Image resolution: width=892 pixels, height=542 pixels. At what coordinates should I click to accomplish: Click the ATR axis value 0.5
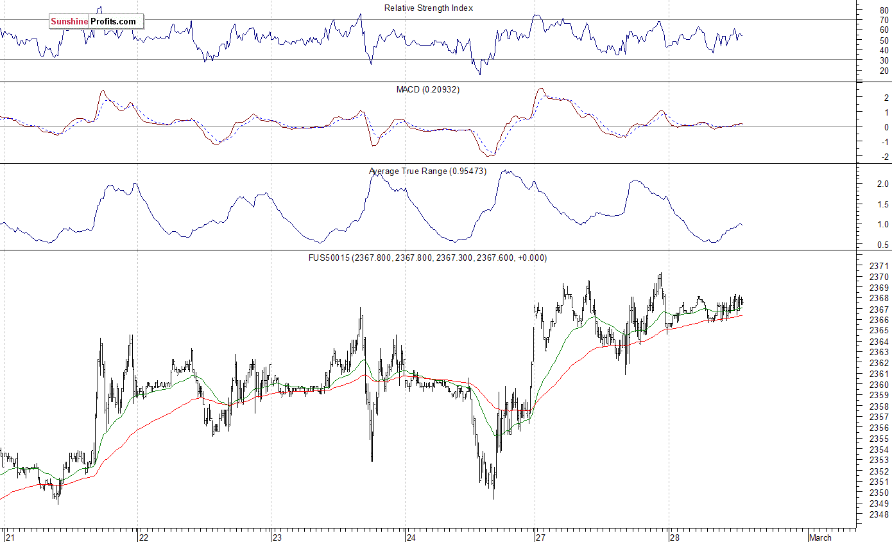(x=883, y=245)
